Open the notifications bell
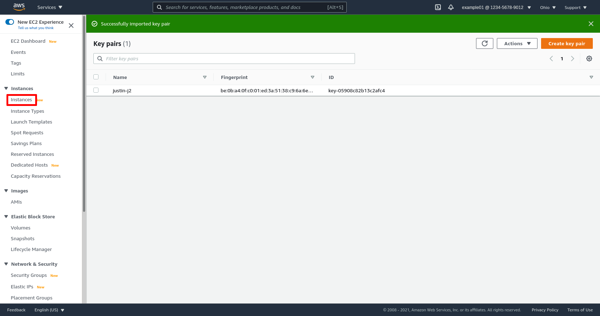Viewport: 600px width, 316px height. click(x=451, y=7)
